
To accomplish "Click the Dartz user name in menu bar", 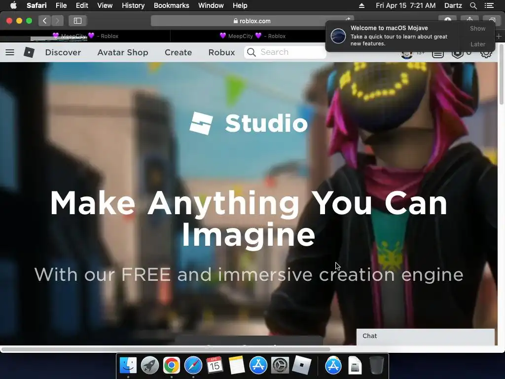I will [x=453, y=5].
